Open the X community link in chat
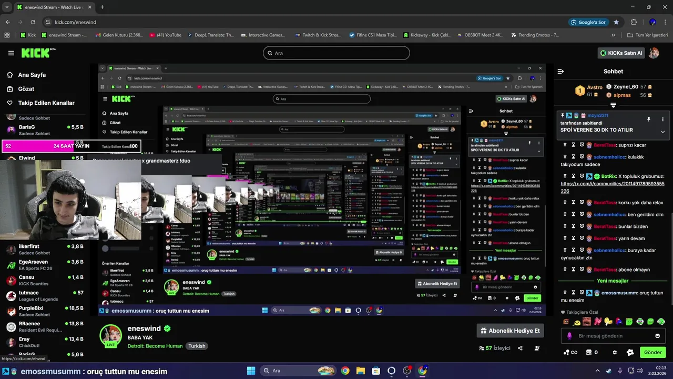This screenshot has width=673, height=379. pos(613,187)
